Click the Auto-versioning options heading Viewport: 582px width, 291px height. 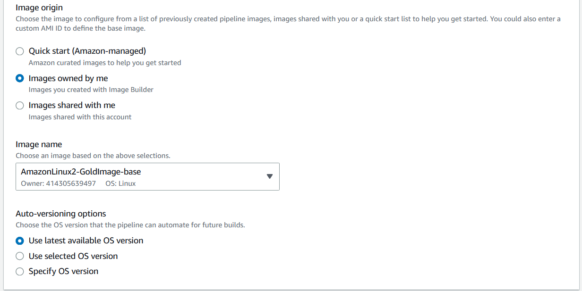(x=60, y=213)
